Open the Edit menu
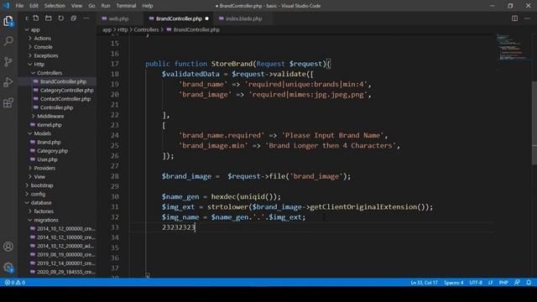This screenshot has height=302, width=537. (x=34, y=6)
